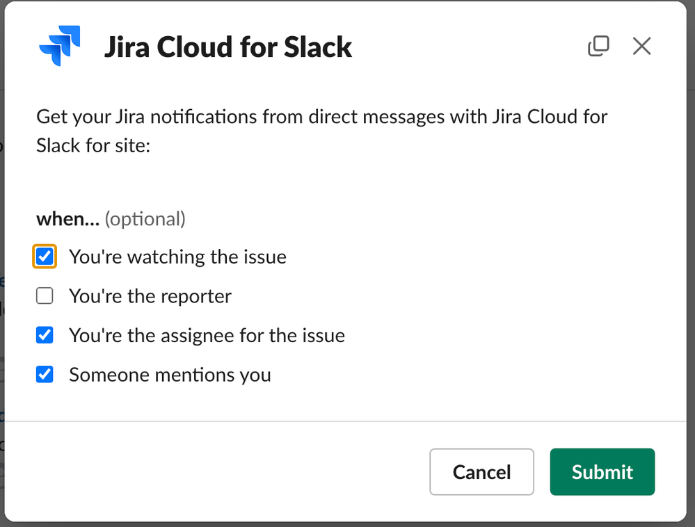Uncheck "You're watching the issue" checkbox
695x527 pixels.
[x=45, y=257]
